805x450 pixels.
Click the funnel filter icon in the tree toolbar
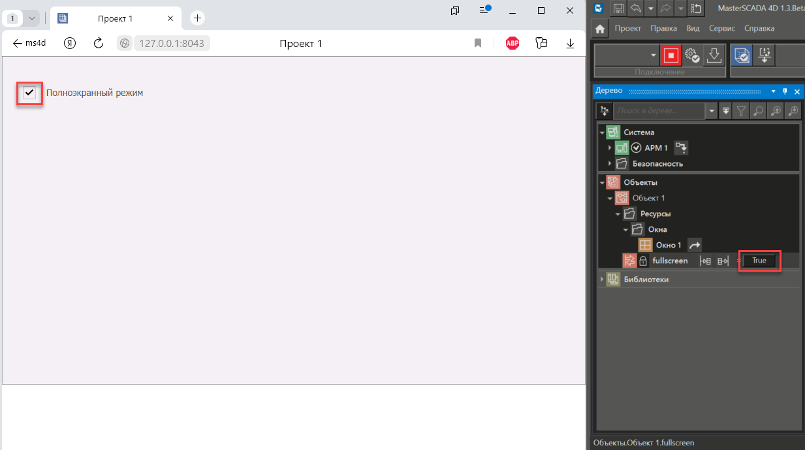(742, 111)
